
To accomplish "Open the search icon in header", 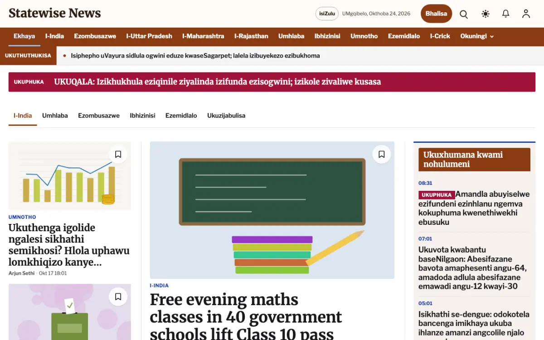I will 464,14.
